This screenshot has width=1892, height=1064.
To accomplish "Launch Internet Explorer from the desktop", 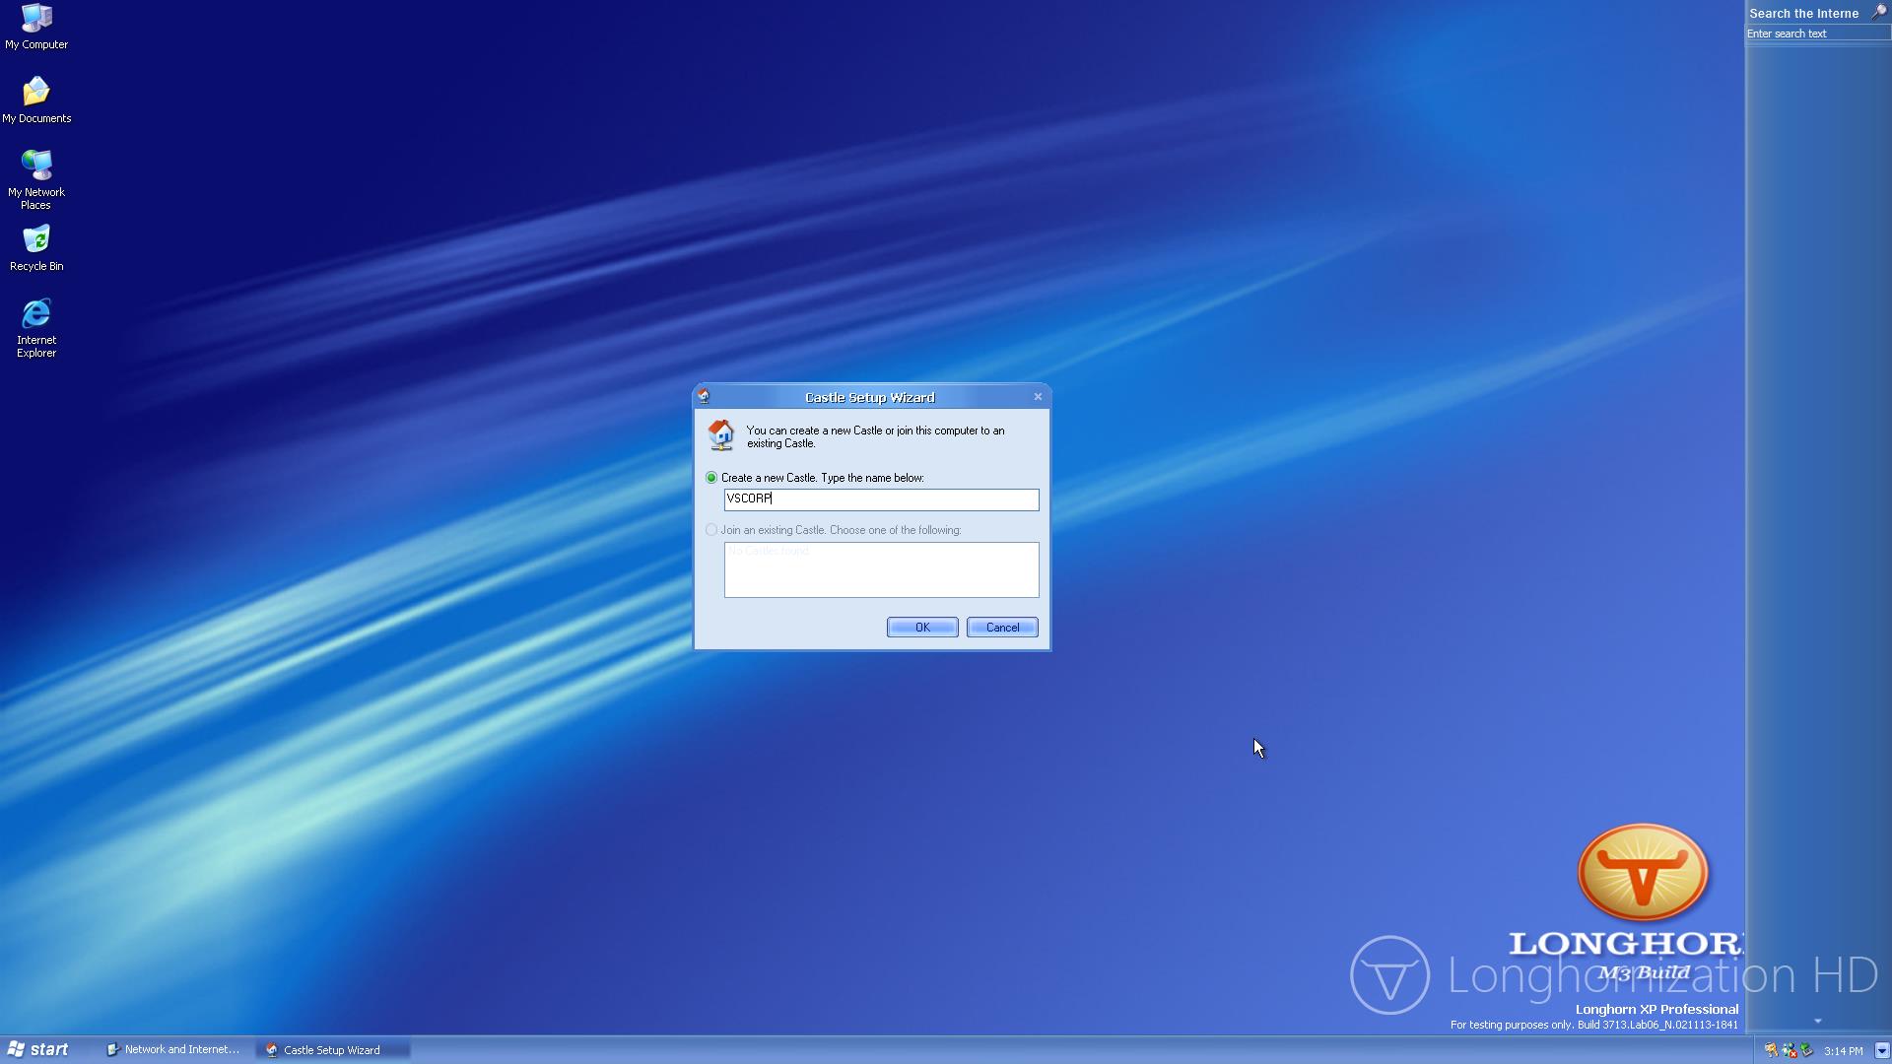I will (36, 326).
